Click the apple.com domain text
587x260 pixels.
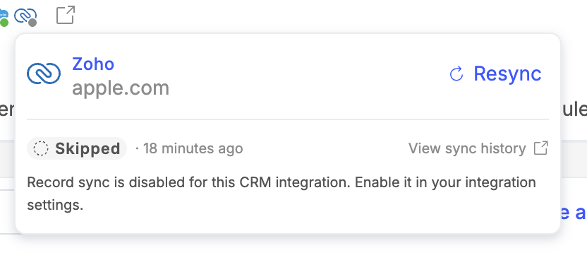pyautogui.click(x=121, y=88)
